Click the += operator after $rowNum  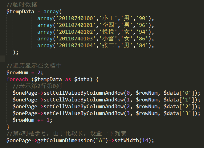(40, 120)
